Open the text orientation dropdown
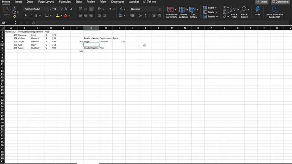Screen dimensions: 292x164 pyautogui.click(x=103, y=9)
